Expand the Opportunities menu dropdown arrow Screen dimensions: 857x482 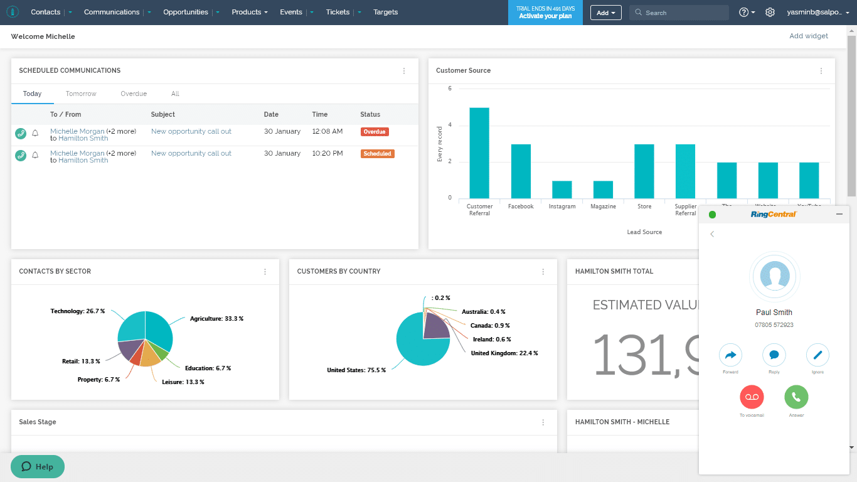point(217,13)
